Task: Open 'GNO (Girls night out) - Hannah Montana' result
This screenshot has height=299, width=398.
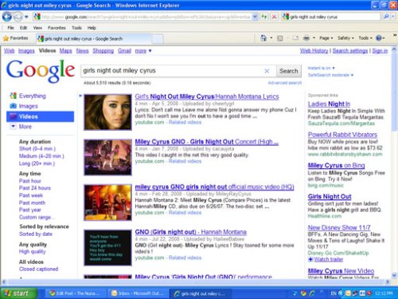Action: pos(190,232)
